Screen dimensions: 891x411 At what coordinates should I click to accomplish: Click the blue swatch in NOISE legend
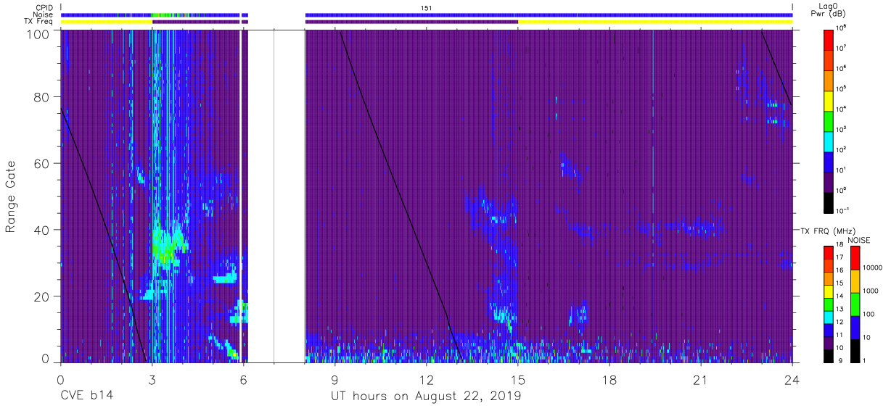point(855,328)
